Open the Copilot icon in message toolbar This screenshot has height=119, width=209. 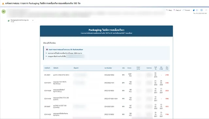point(194,10)
